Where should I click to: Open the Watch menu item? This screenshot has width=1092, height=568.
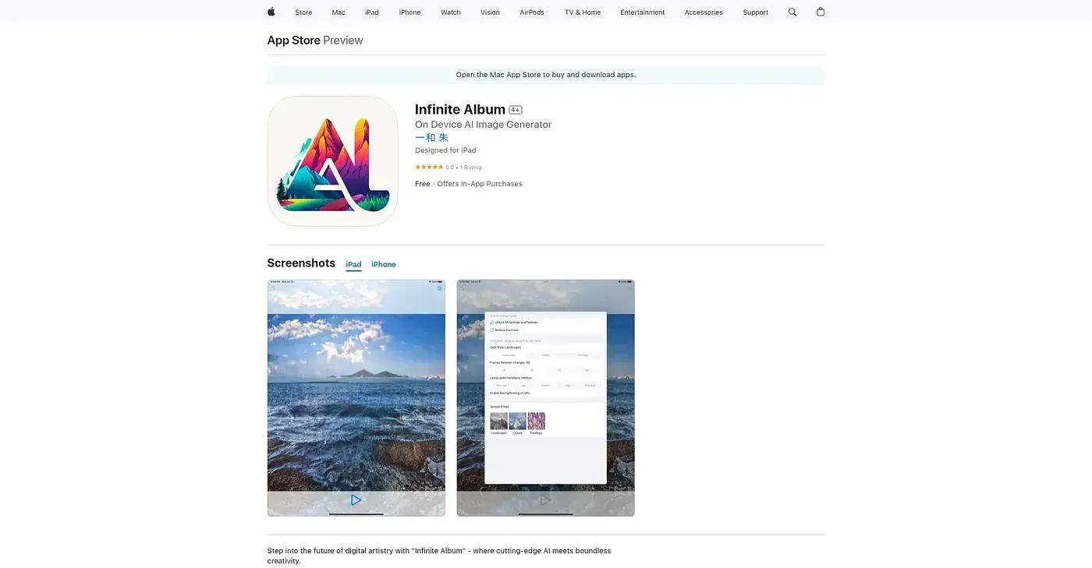[451, 12]
